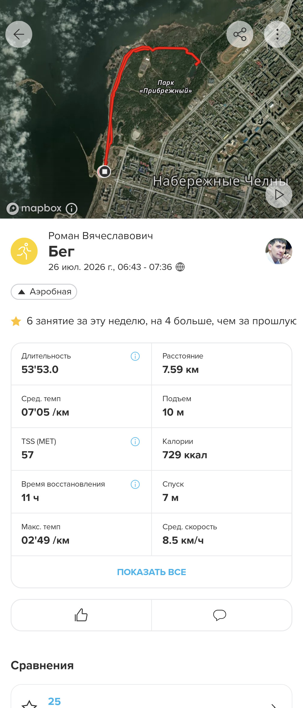
Task: Tap the back arrow on the map
Action: click(x=19, y=34)
